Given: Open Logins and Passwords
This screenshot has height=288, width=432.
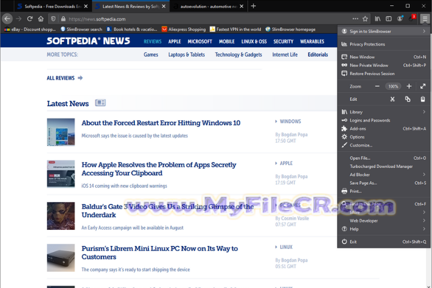Looking at the screenshot, I should pos(384,121).
